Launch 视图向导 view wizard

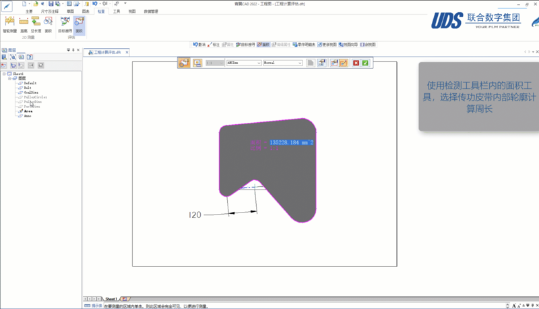pos(348,45)
